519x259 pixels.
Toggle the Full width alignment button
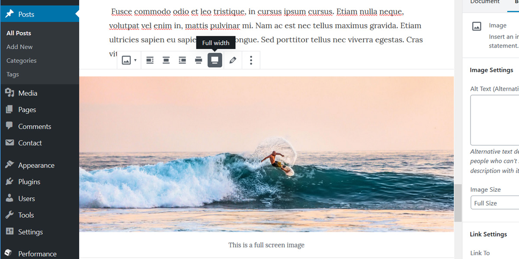pos(215,60)
